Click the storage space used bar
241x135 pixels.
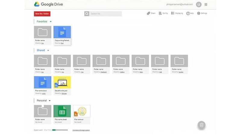(x=60, y=130)
